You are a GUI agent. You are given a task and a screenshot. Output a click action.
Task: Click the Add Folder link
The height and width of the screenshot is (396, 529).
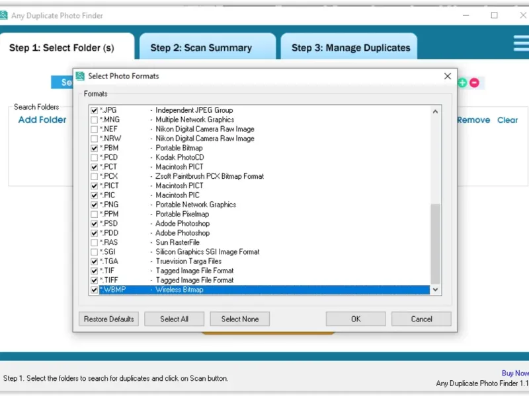(42, 120)
